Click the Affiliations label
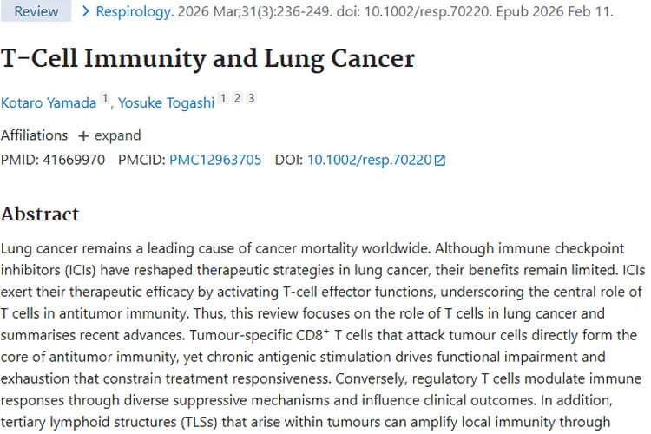The height and width of the screenshot is (434, 651). tap(34, 135)
